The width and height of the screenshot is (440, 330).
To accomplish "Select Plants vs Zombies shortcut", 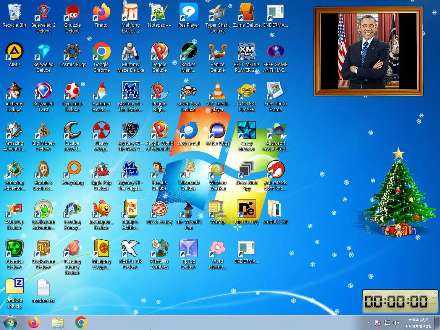I will 159,254.
